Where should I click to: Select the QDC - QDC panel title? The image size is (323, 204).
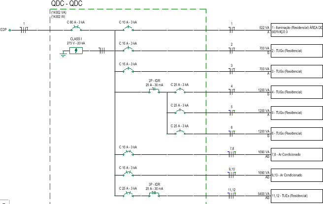[x=67, y=4]
